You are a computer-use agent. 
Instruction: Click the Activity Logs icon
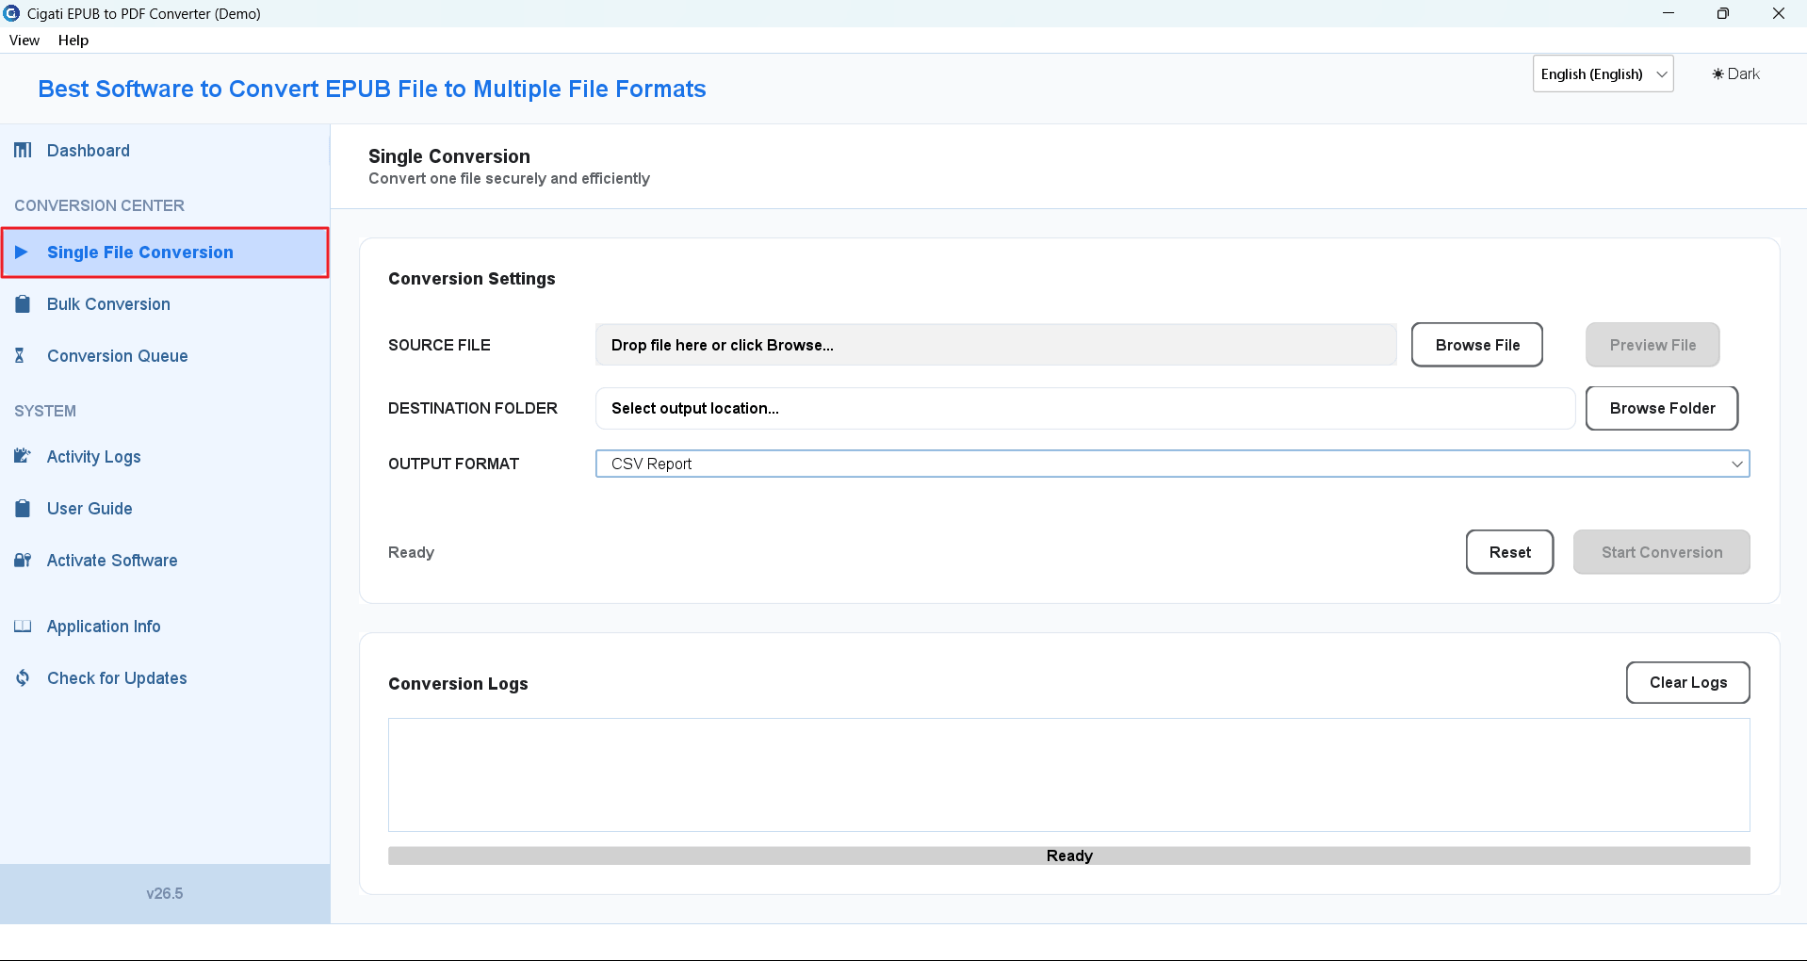click(x=23, y=457)
